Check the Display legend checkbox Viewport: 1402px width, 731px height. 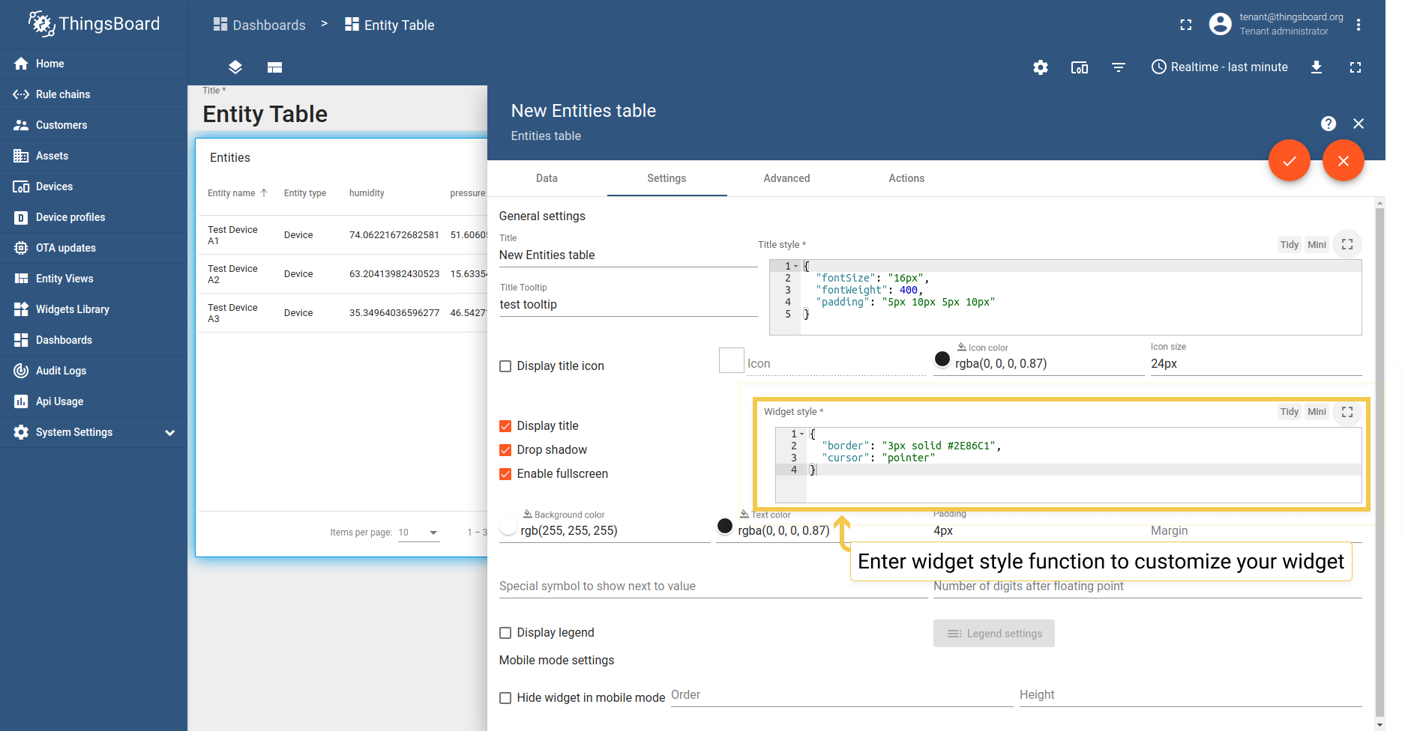[x=505, y=633]
